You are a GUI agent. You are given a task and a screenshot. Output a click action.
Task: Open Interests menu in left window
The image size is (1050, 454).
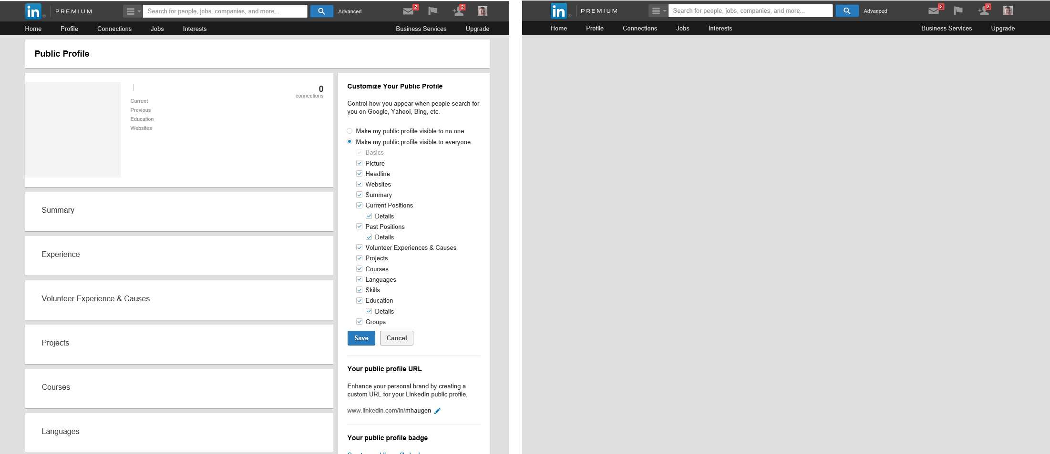pyautogui.click(x=195, y=29)
